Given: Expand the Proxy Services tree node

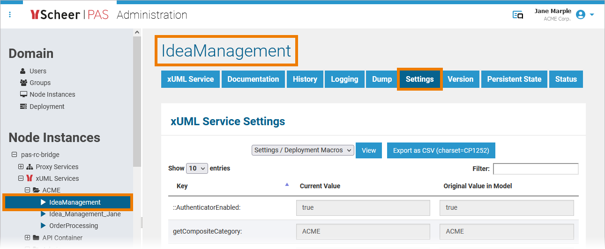Looking at the screenshot, I should 21,167.
